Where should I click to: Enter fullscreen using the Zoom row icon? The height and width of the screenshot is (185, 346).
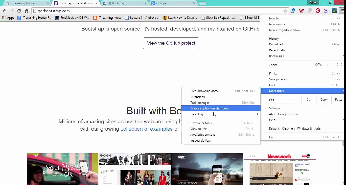[339, 65]
